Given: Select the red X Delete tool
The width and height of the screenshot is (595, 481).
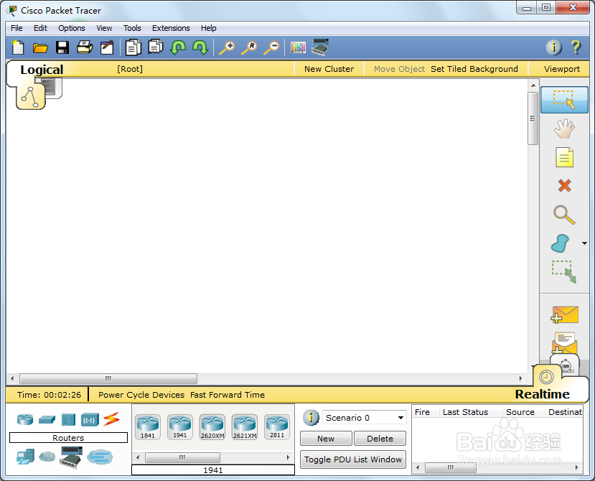Looking at the screenshot, I should coord(565,186).
